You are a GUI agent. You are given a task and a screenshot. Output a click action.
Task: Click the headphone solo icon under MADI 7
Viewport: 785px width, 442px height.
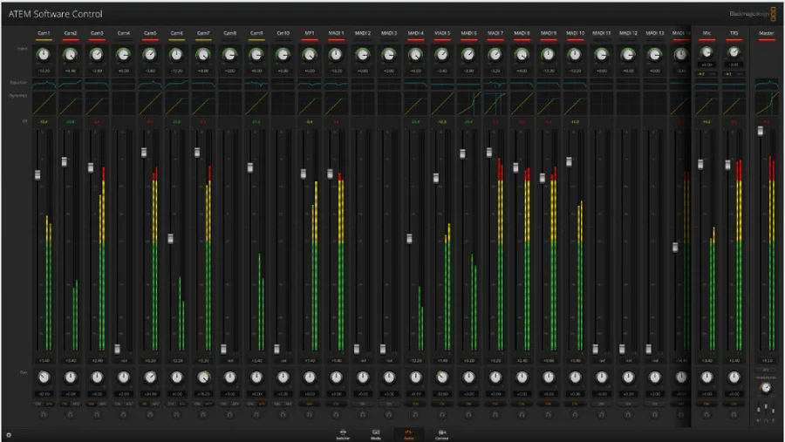tap(495, 415)
